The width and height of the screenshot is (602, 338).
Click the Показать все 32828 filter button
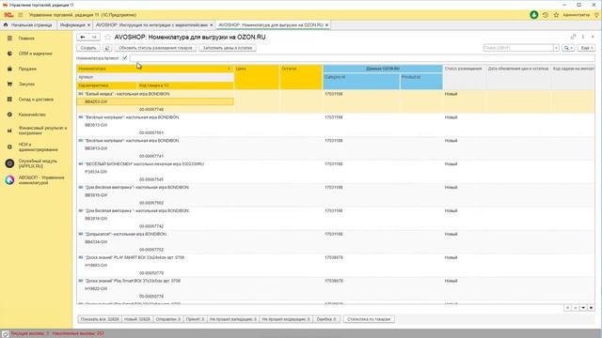pos(100,319)
